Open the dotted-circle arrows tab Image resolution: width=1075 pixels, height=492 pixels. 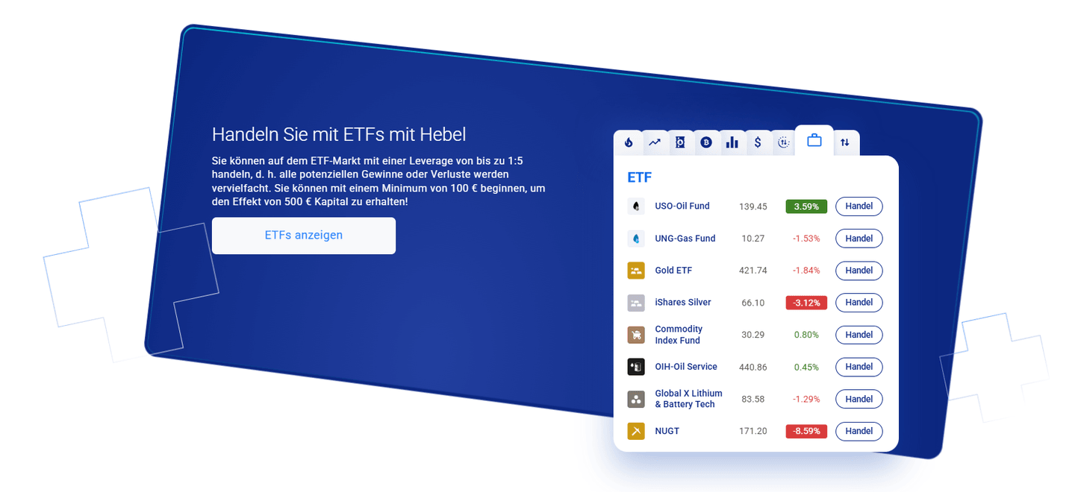[x=783, y=142]
